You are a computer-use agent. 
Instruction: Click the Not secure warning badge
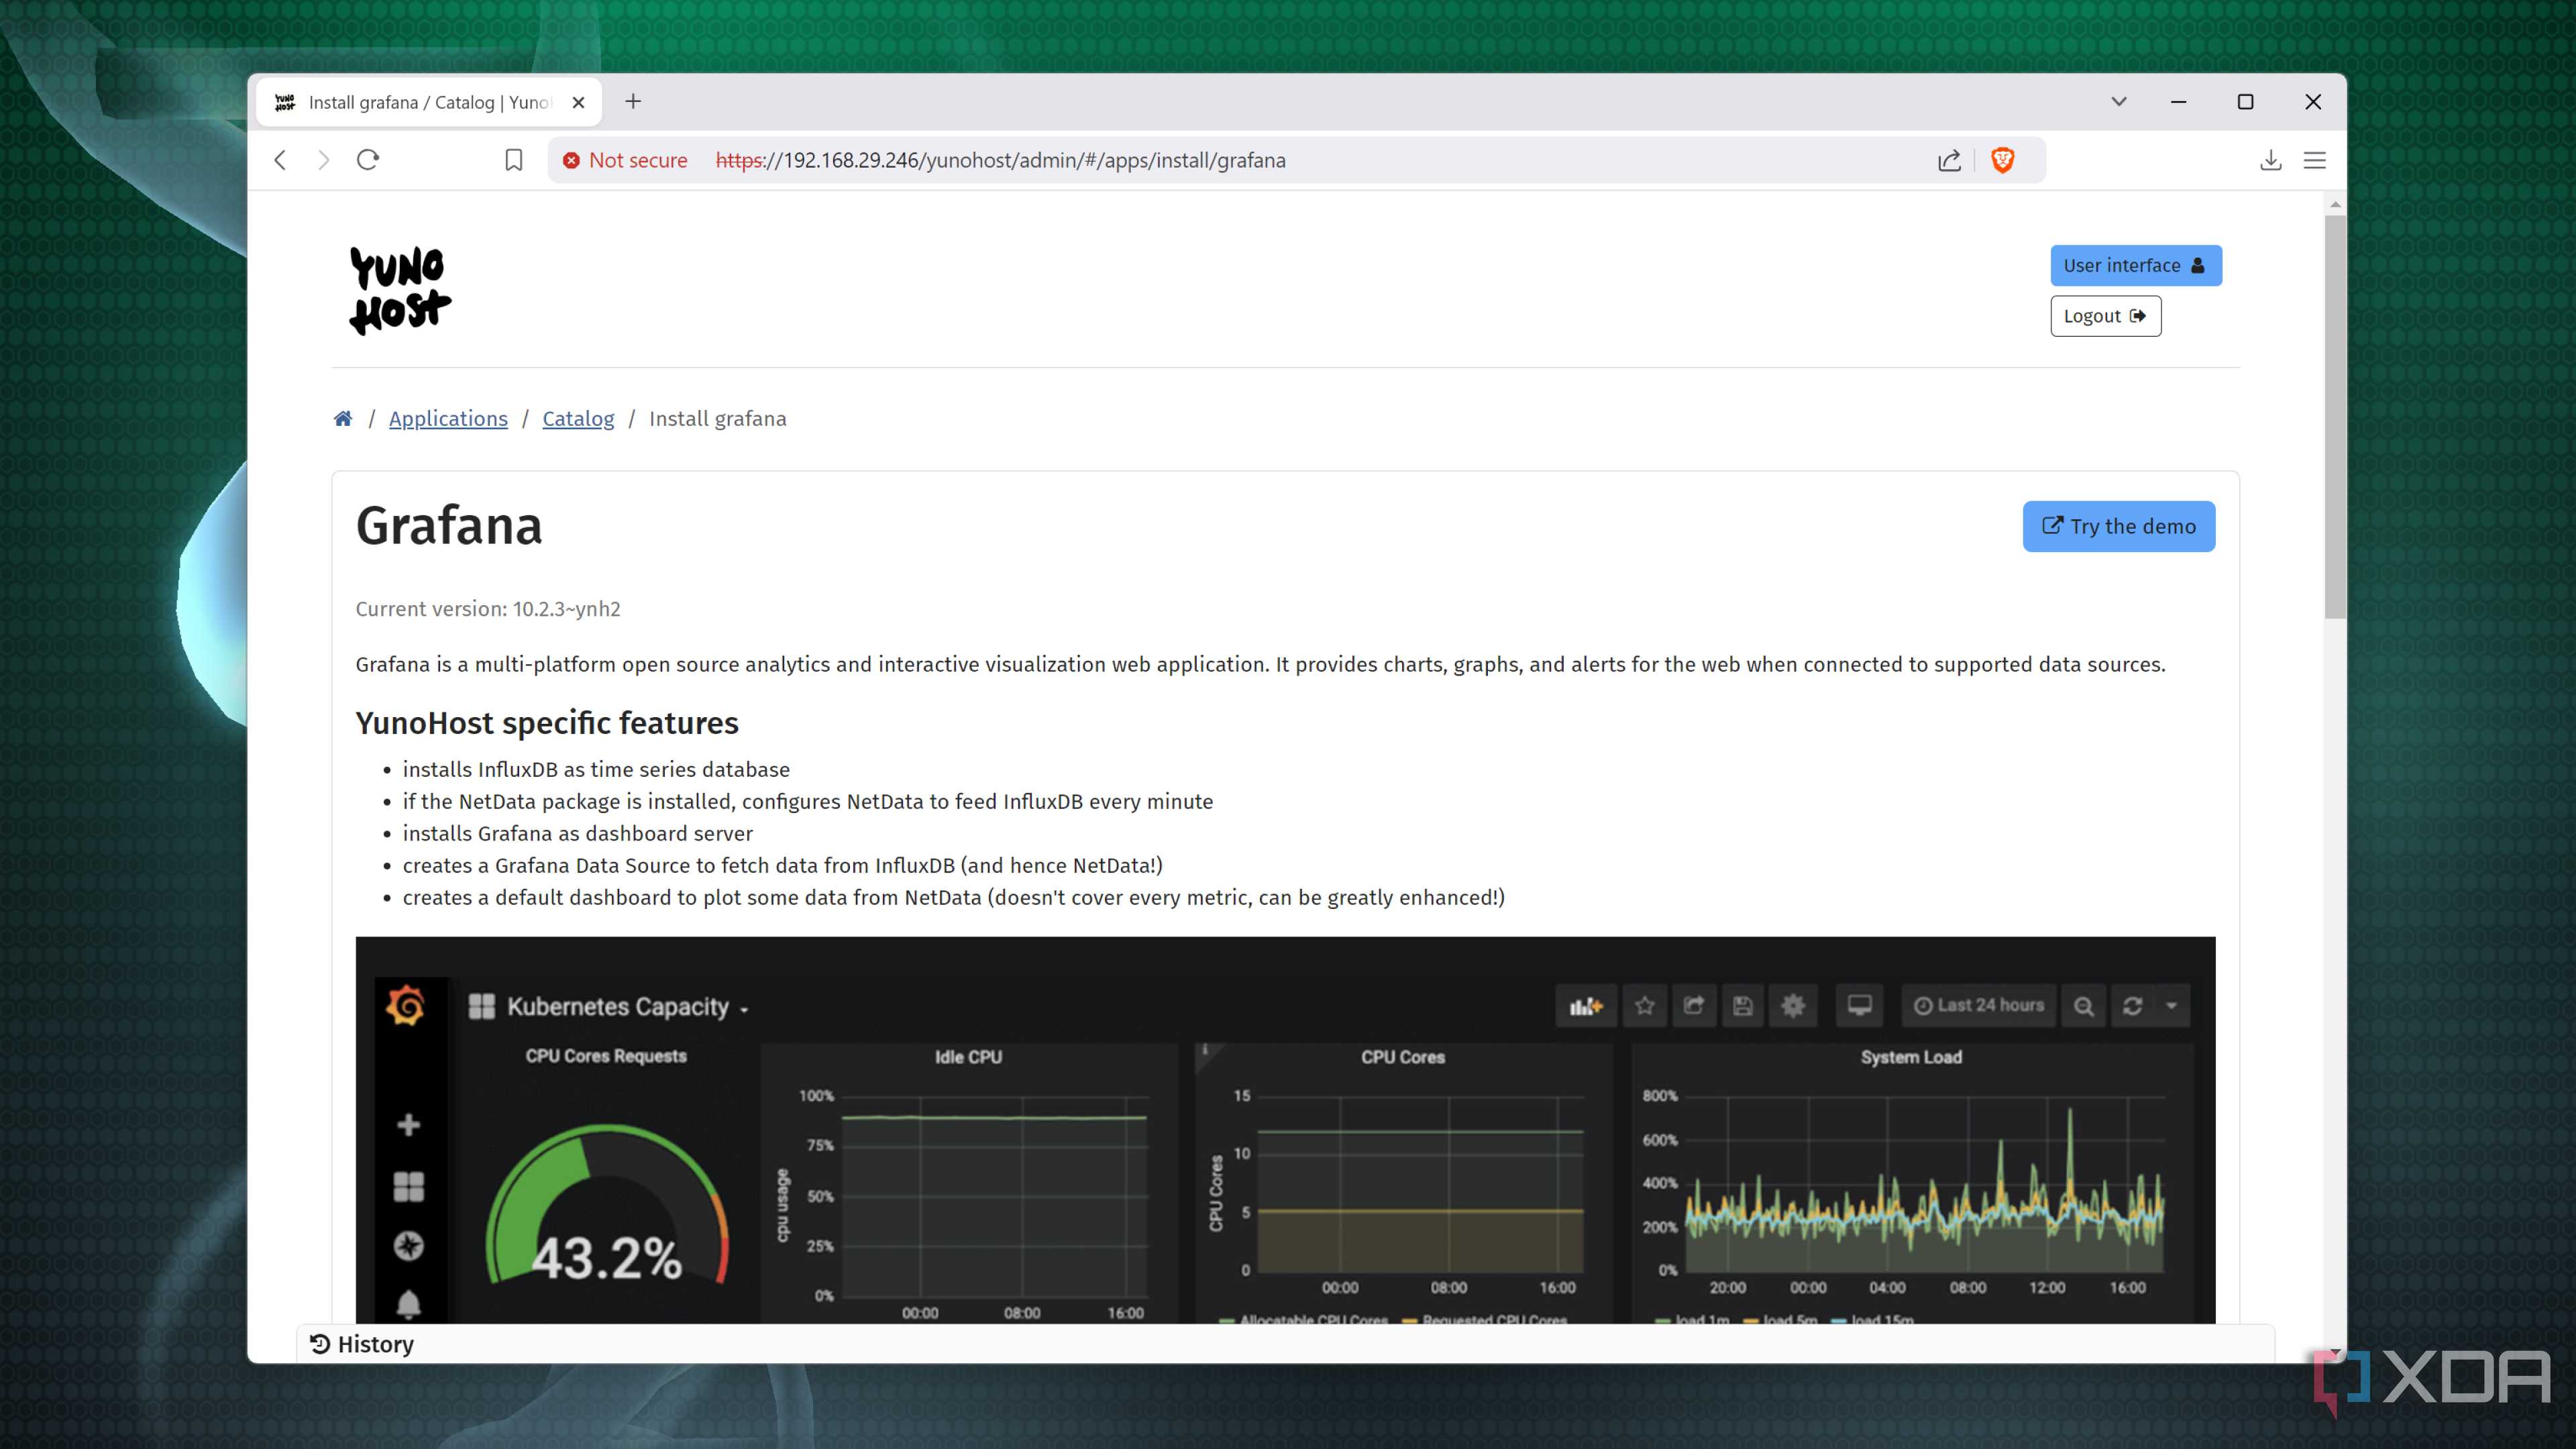click(625, 160)
